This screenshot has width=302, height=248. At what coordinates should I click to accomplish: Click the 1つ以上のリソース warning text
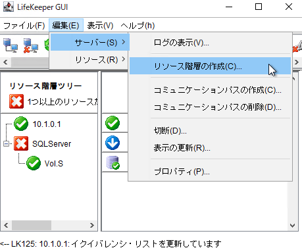coord(63,101)
